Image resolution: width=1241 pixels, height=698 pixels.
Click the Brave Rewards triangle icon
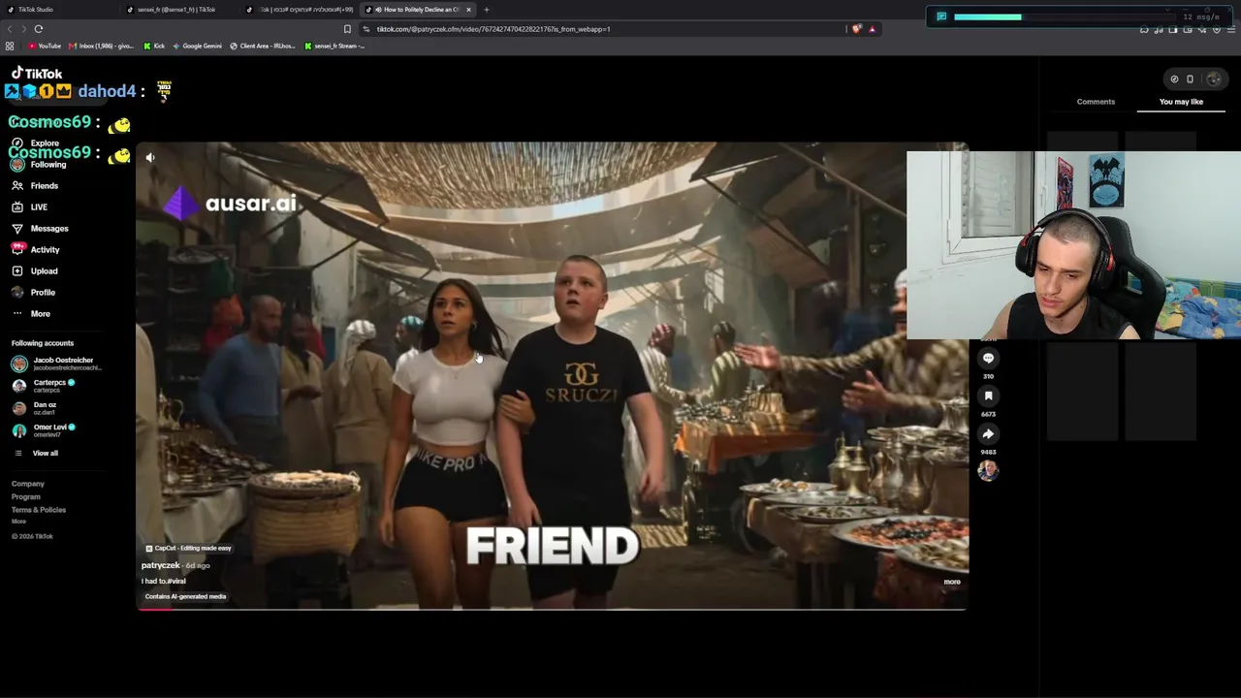point(872,29)
